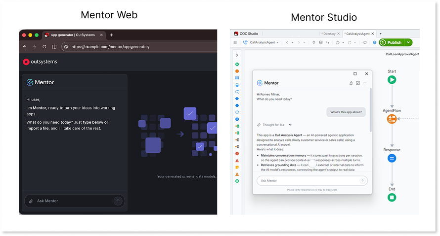Viewport: 440px width, 236px height.
Task: Click the example.com/mentor/appgenerator address bar
Action: [139, 47]
